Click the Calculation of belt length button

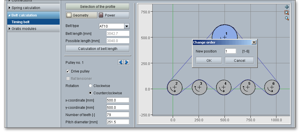coord(98,49)
